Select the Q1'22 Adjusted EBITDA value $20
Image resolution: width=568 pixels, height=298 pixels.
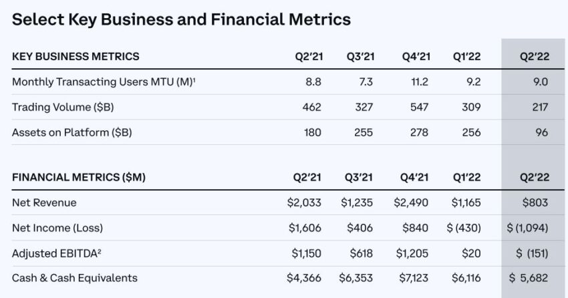[471, 253]
